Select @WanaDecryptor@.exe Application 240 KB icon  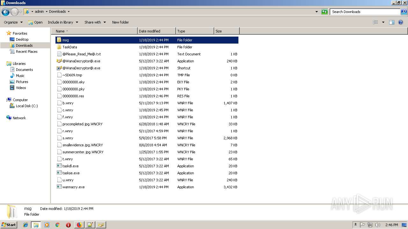pyautogui.click(x=59, y=61)
